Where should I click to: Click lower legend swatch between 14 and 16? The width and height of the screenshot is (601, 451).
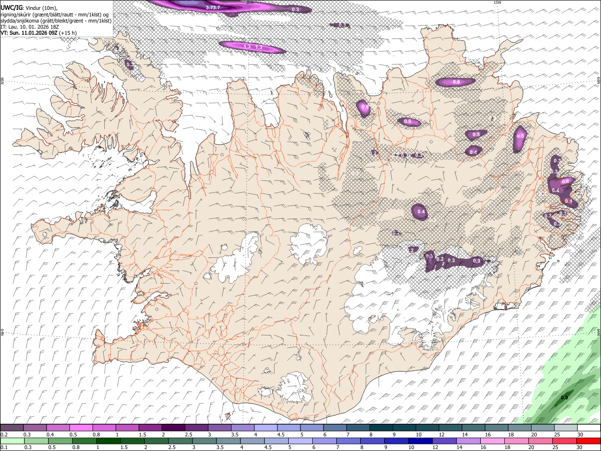click(x=469, y=441)
